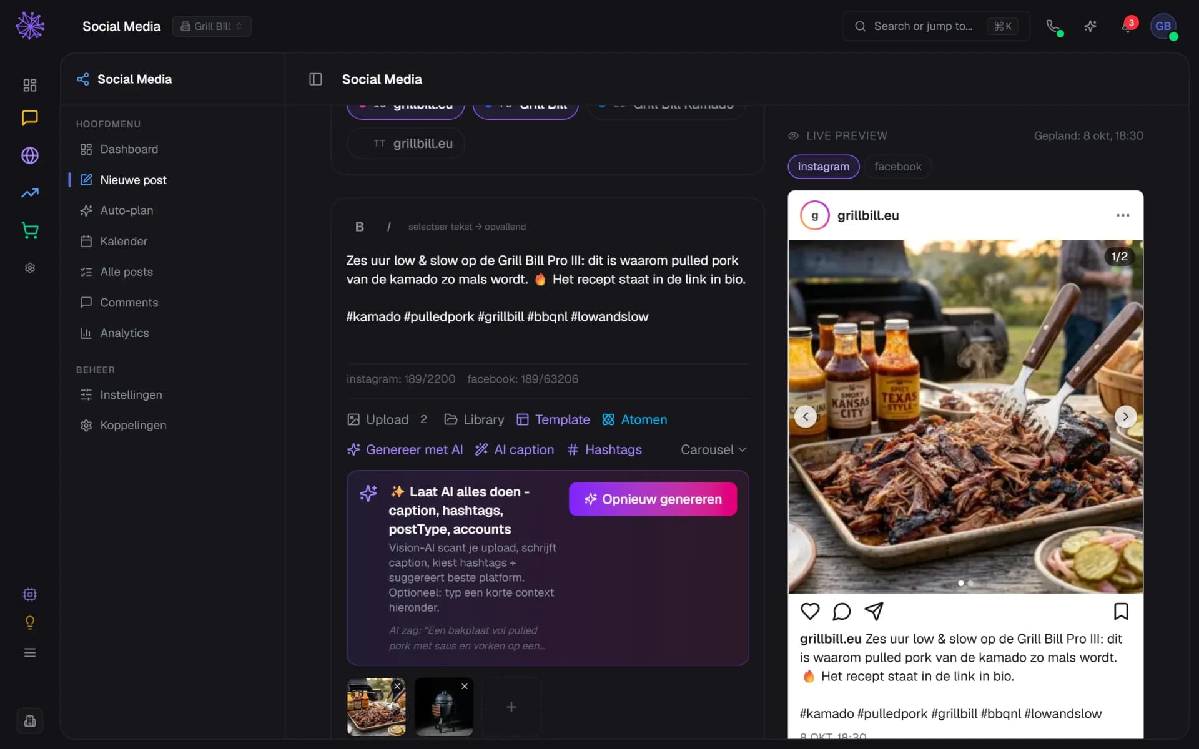Open the trending chart icon in left rail
Image resolution: width=1199 pixels, height=749 pixels.
point(30,193)
